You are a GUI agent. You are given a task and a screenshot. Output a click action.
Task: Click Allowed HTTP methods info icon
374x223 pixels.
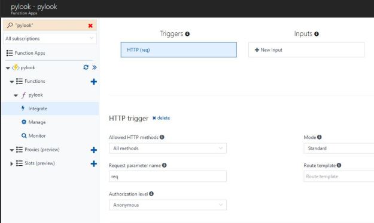(x=162, y=137)
